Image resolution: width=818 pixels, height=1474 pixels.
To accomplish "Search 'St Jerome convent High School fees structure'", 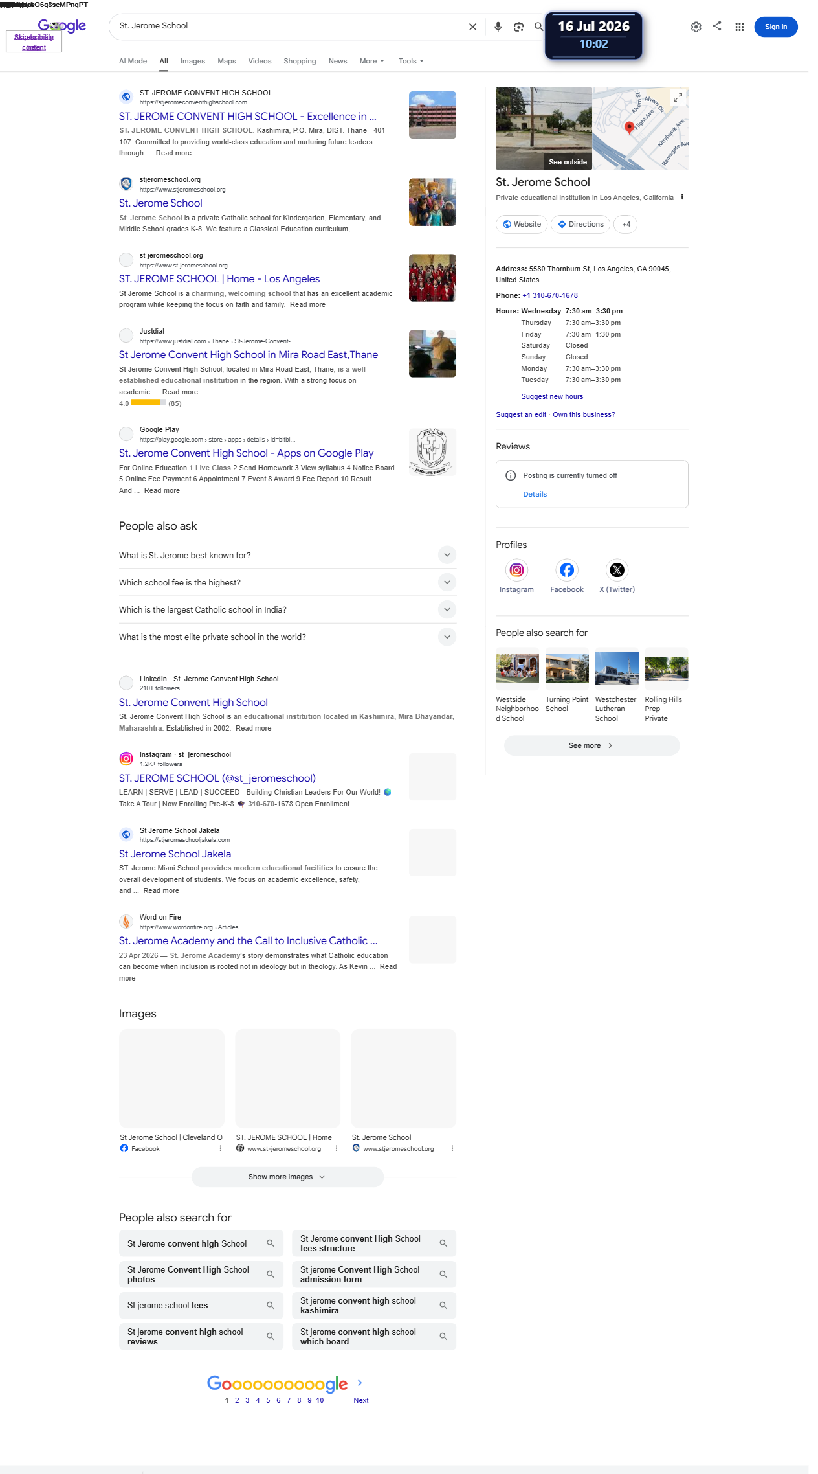I will (x=374, y=1243).
